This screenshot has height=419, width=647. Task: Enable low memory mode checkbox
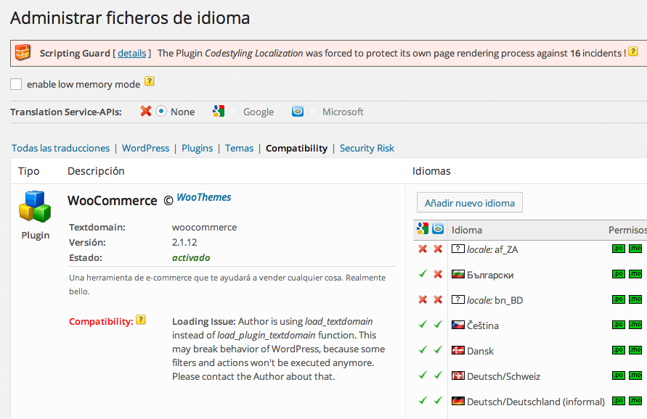16,84
